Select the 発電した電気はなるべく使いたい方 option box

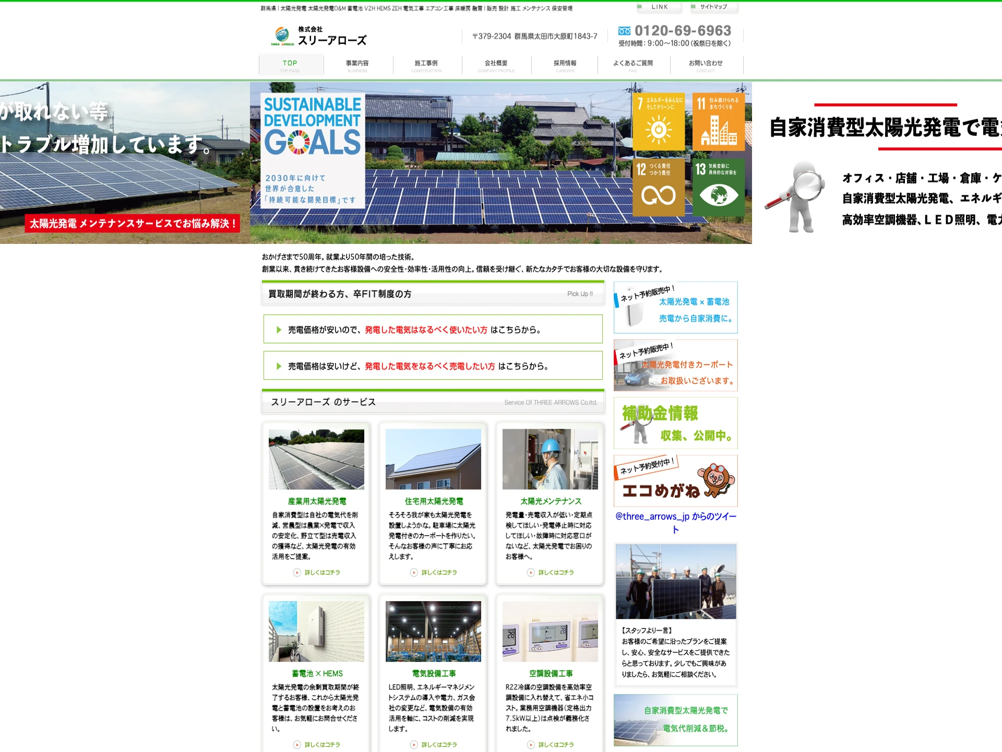433,329
